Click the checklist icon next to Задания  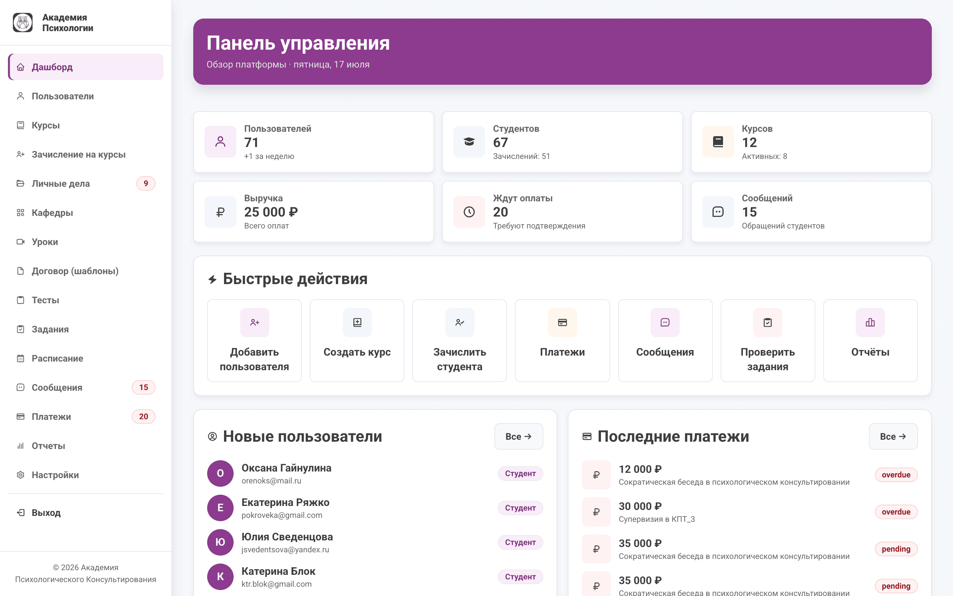[21, 329]
